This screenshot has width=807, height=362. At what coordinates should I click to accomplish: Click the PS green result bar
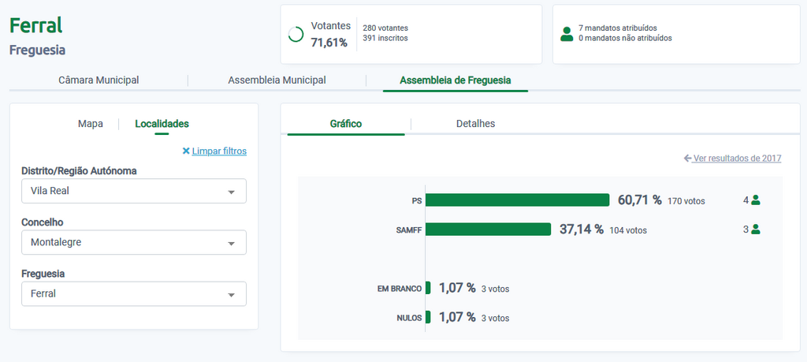point(517,200)
